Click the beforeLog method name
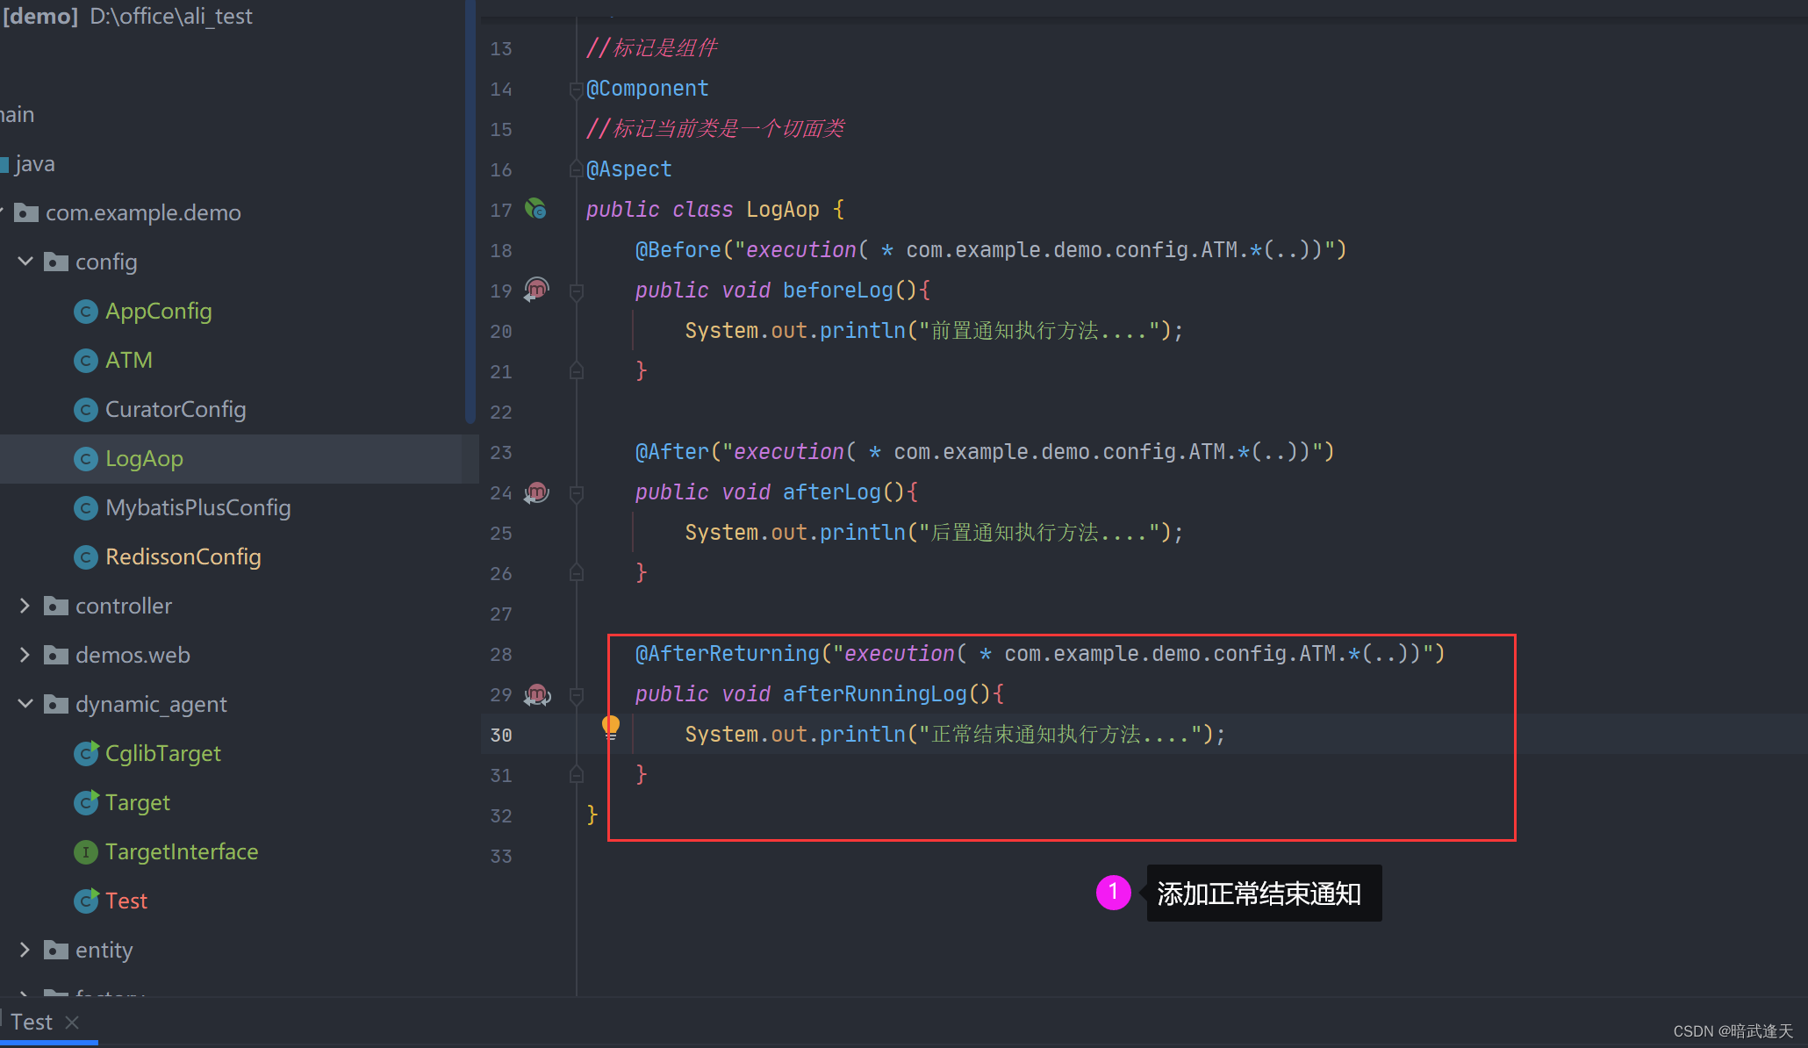1808x1048 pixels. coord(837,291)
